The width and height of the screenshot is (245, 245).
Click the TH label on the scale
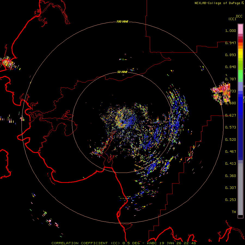coord(234,212)
